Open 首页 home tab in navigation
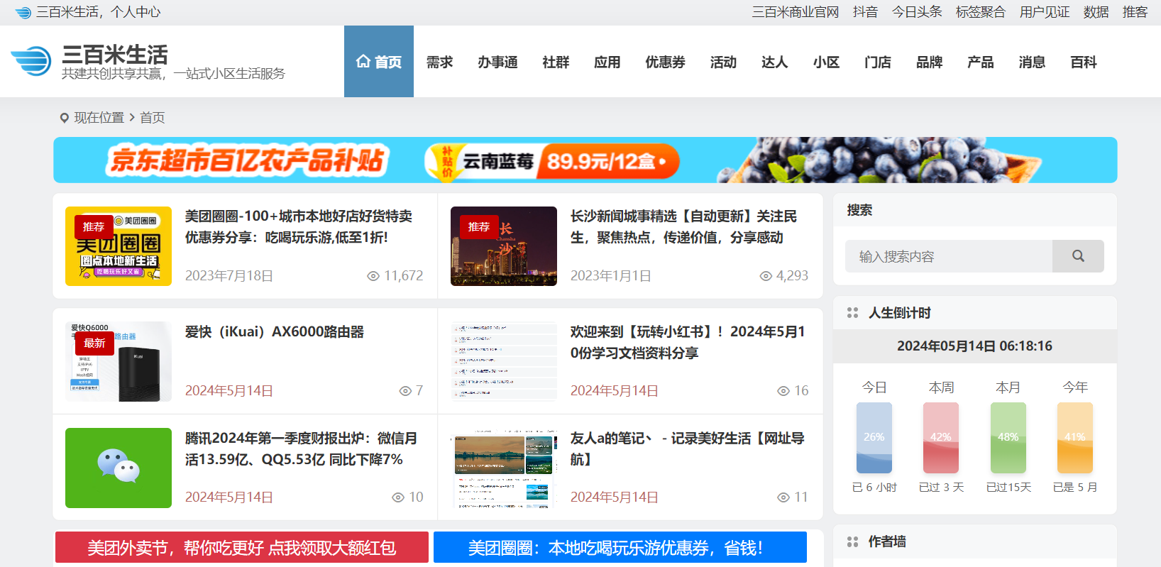The image size is (1161, 567). click(379, 62)
